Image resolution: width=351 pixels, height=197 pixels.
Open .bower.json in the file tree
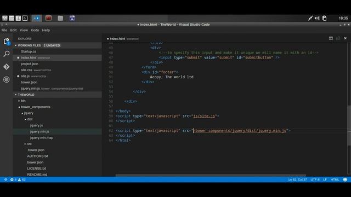(36, 150)
